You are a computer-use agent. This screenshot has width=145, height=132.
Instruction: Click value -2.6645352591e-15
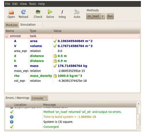[71, 71]
